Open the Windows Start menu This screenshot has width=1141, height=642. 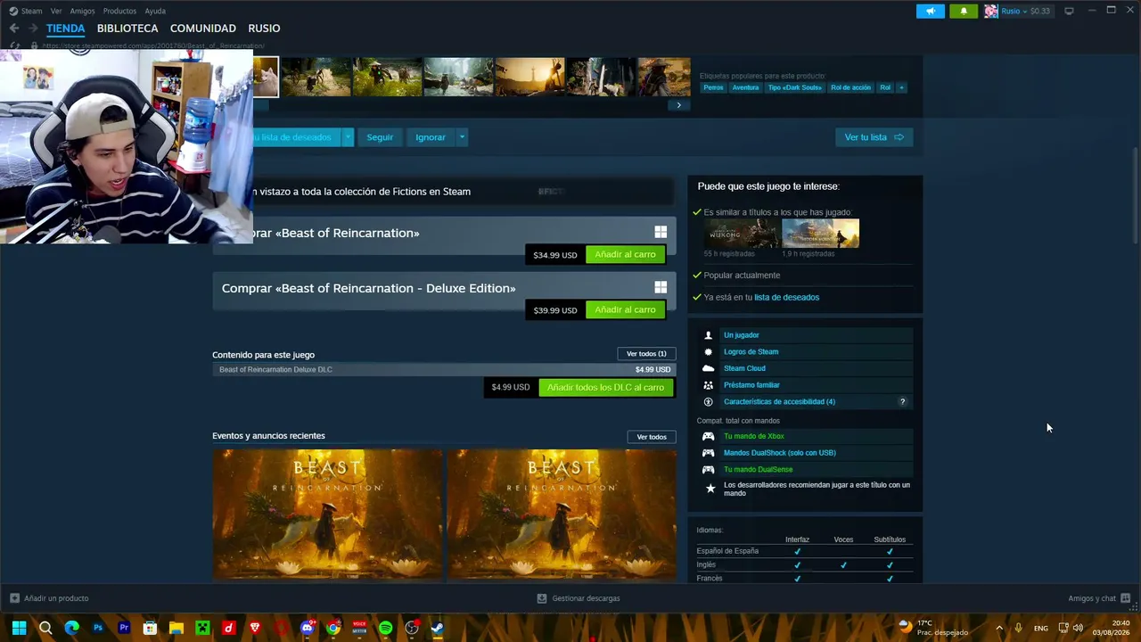(19, 628)
